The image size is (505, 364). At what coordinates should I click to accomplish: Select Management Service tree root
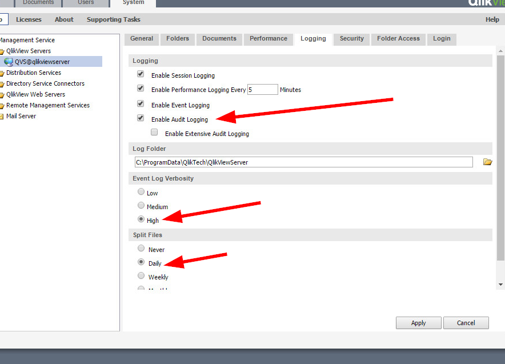(x=27, y=40)
